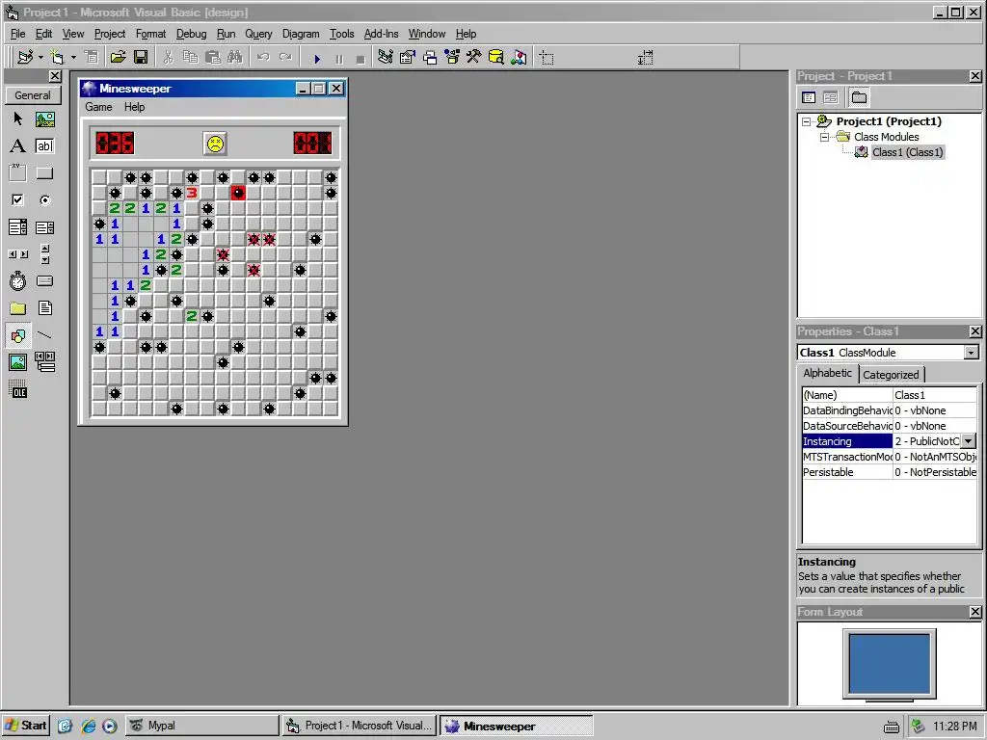Select the Image control tool
This screenshot has width=987, height=740.
[x=17, y=362]
